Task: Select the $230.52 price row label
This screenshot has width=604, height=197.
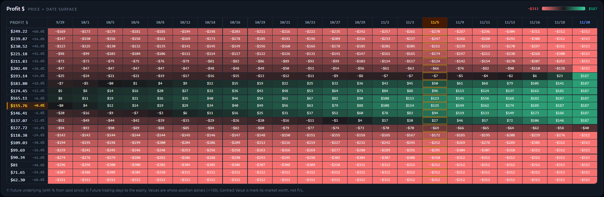Action: (27, 46)
